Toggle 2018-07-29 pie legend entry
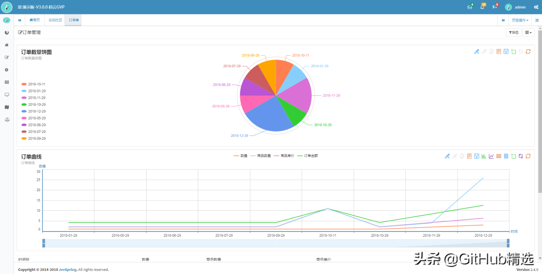The height and width of the screenshot is (274, 542). pyautogui.click(x=33, y=131)
